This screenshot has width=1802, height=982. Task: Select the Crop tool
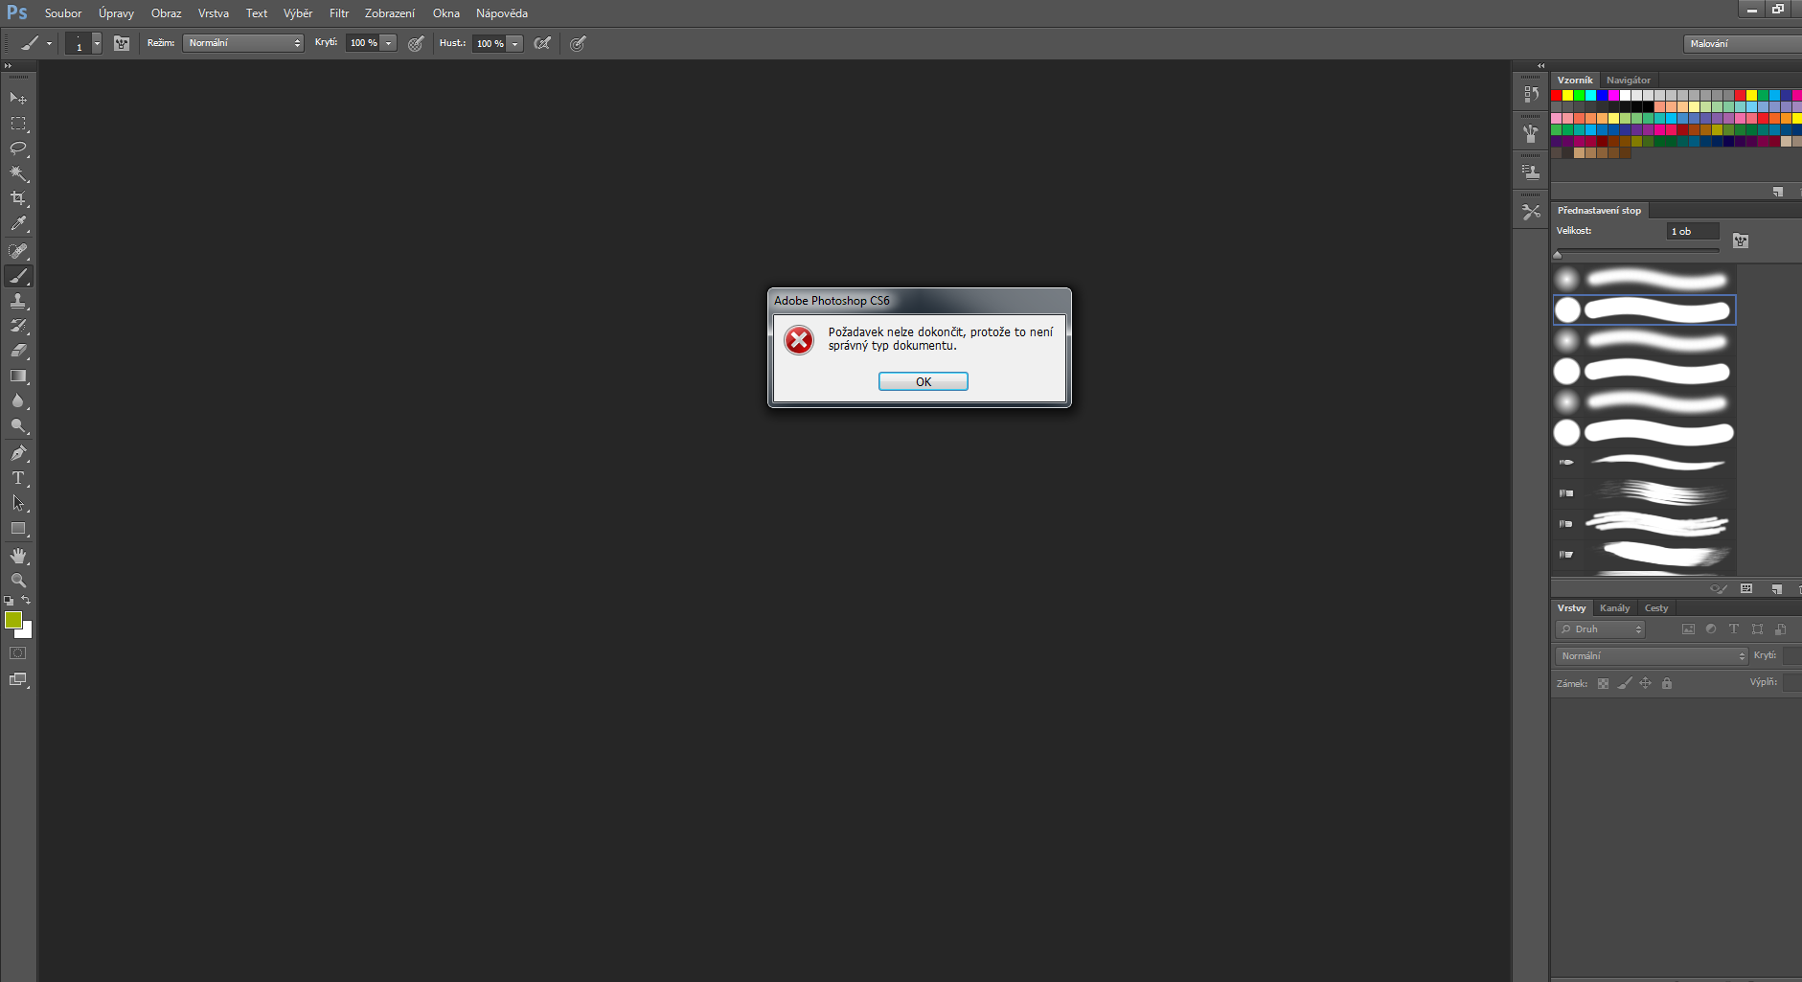18,198
